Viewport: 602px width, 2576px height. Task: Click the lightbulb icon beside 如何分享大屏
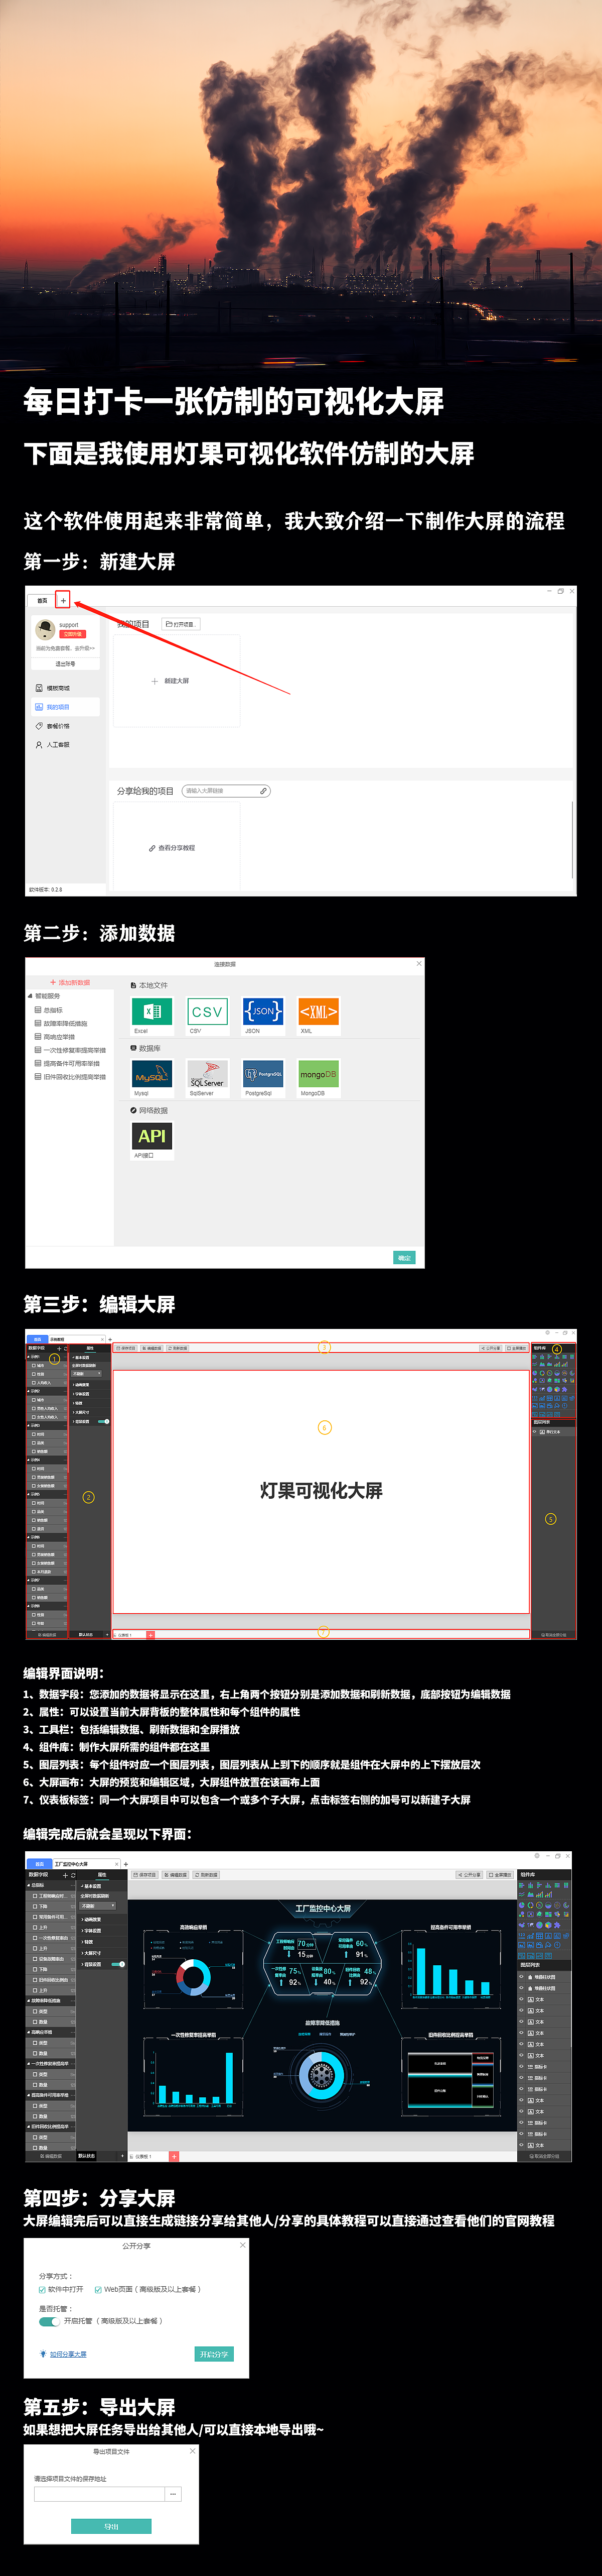click(x=43, y=2354)
